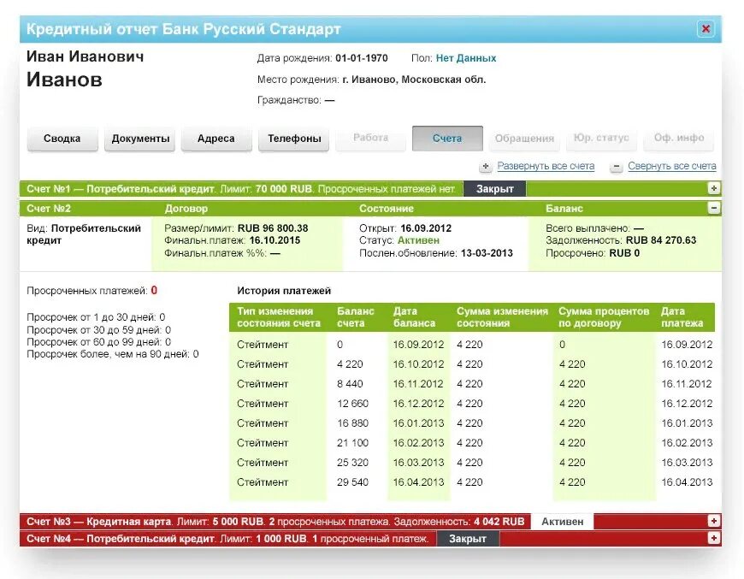Click the Баланс счета column header
This screenshot has width=744, height=579.
click(356, 317)
